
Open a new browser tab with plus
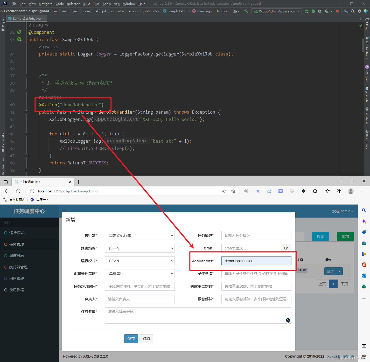tap(79, 182)
